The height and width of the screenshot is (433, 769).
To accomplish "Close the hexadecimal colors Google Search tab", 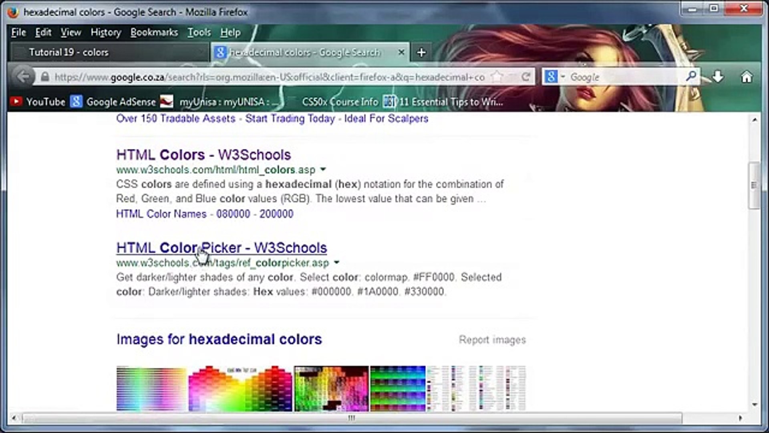I will click(401, 53).
